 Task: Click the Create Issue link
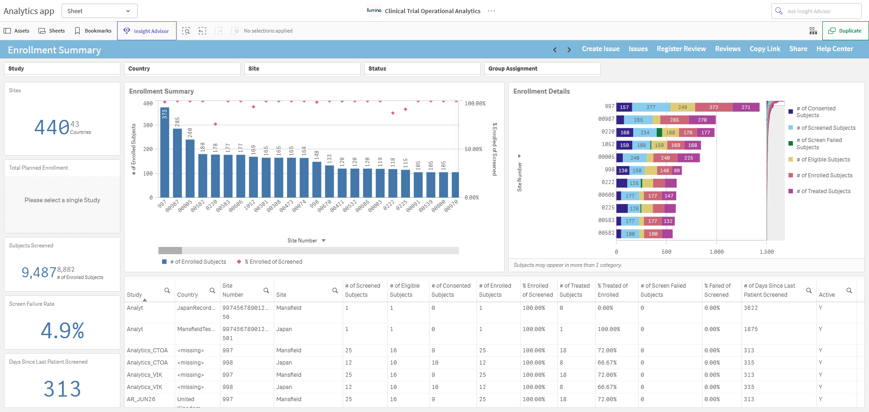click(x=601, y=49)
